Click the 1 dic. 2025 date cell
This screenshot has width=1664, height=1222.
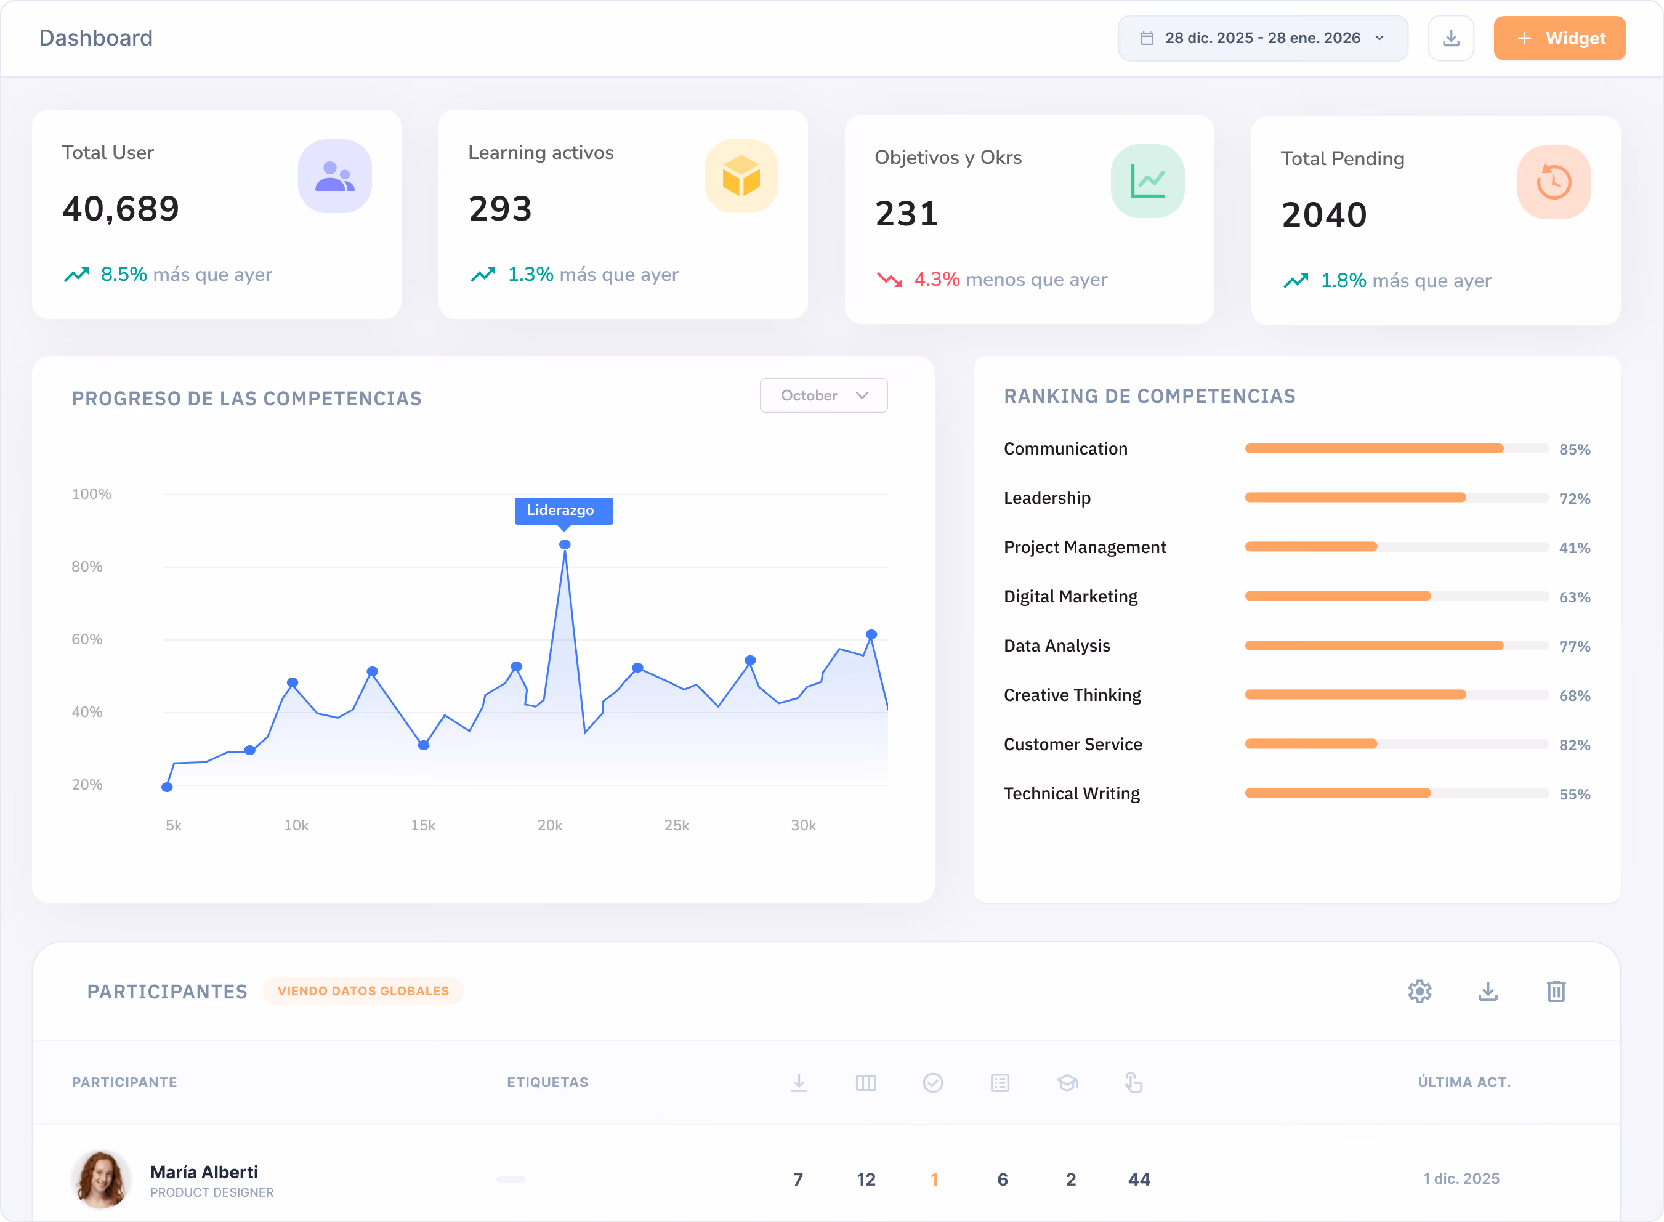tap(1461, 1178)
